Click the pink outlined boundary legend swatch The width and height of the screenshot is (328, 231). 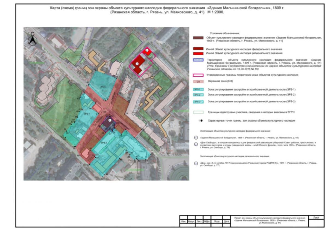point(198,75)
